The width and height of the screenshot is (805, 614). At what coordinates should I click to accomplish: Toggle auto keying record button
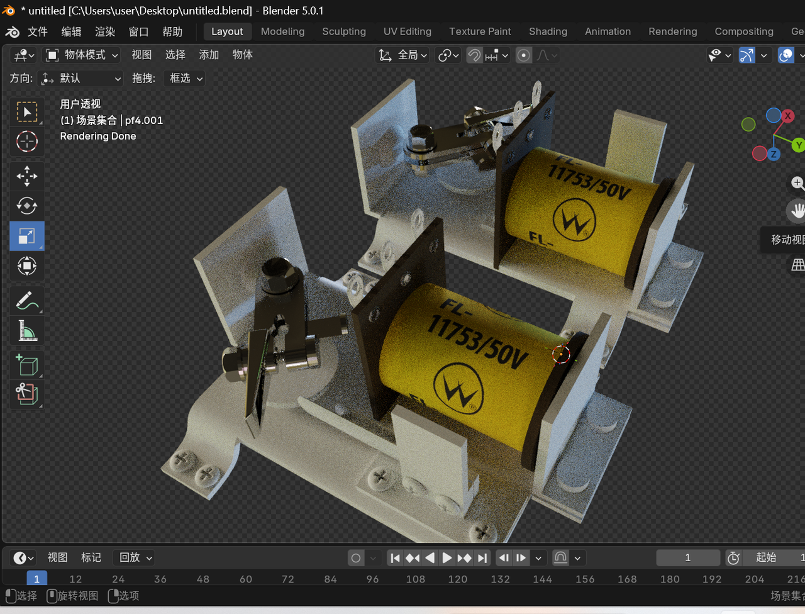(x=356, y=558)
